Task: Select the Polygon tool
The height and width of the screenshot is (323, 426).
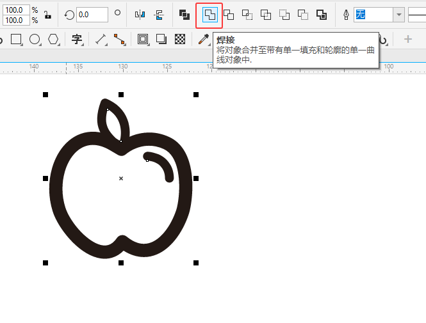Action: [x=53, y=39]
